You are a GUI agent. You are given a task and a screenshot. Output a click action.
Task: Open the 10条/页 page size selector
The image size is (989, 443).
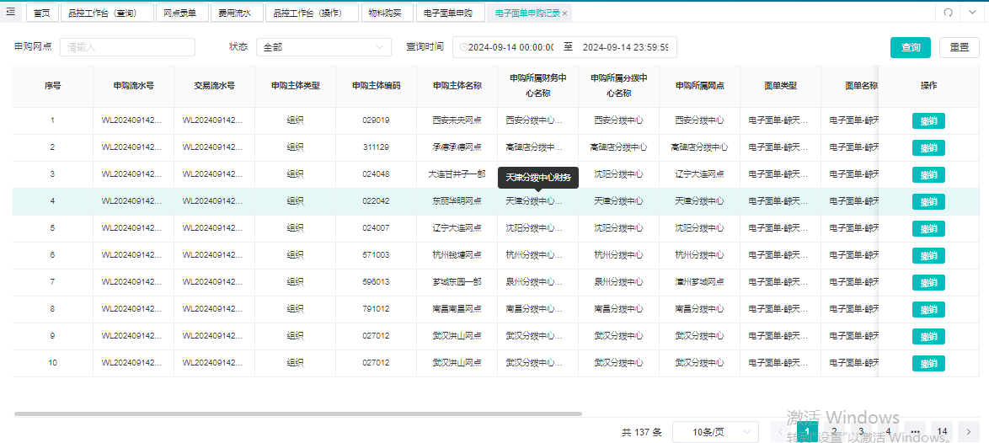point(716,432)
